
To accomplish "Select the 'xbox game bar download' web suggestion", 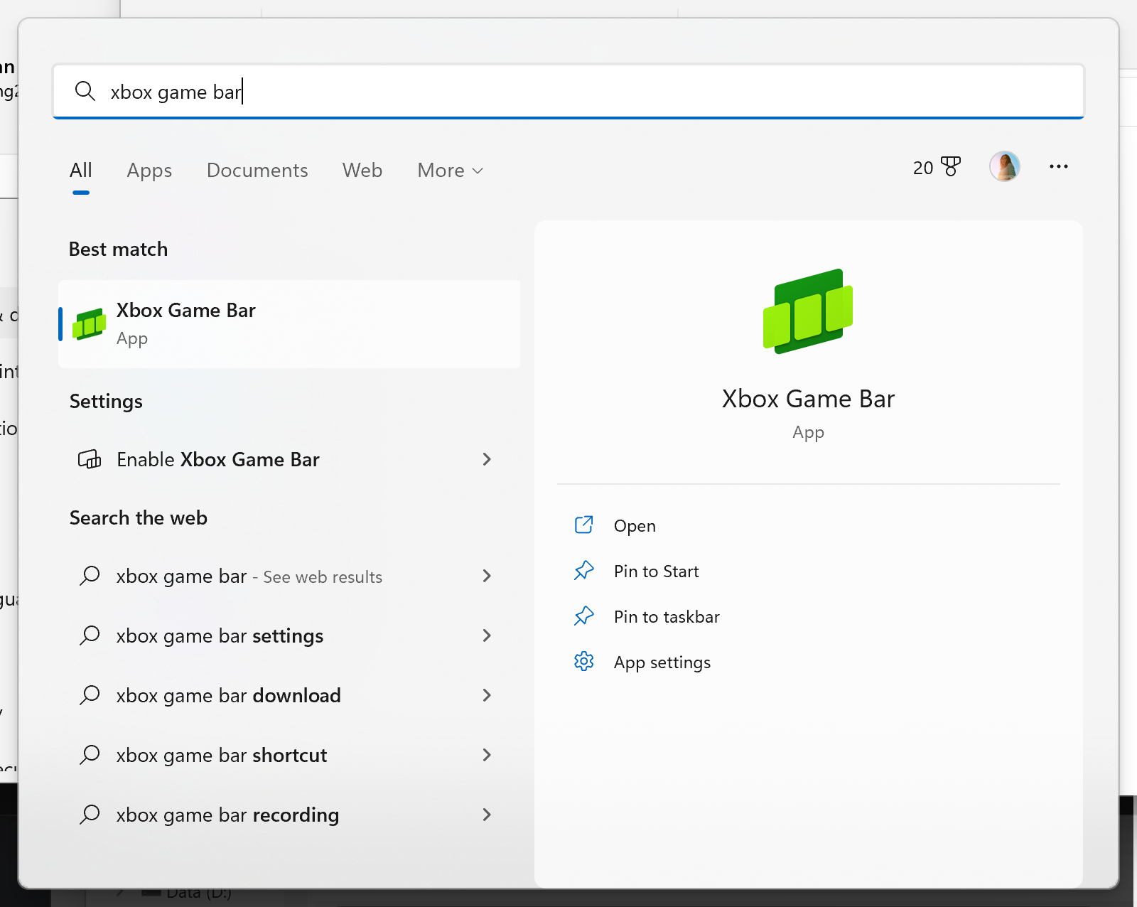I will pos(289,695).
